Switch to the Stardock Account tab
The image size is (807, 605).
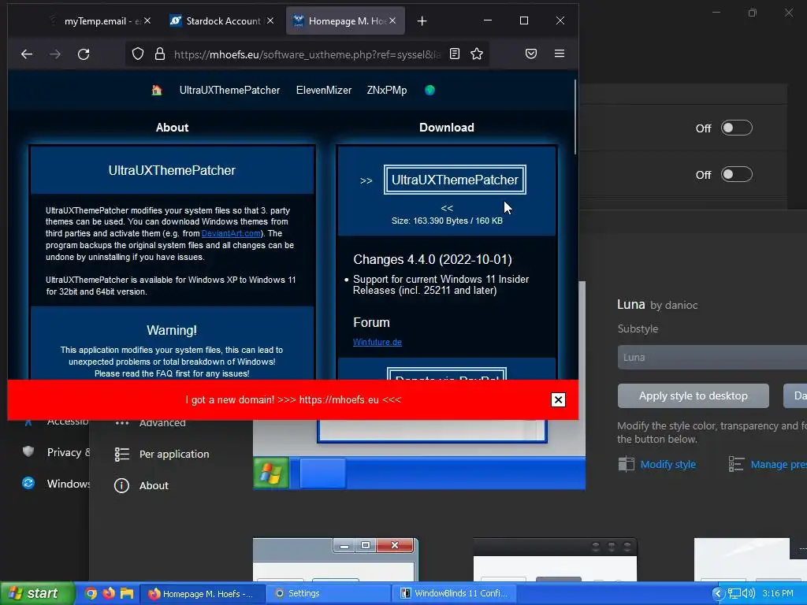pos(221,21)
